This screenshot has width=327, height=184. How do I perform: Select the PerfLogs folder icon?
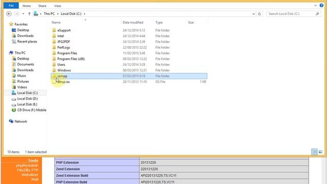click(54, 48)
